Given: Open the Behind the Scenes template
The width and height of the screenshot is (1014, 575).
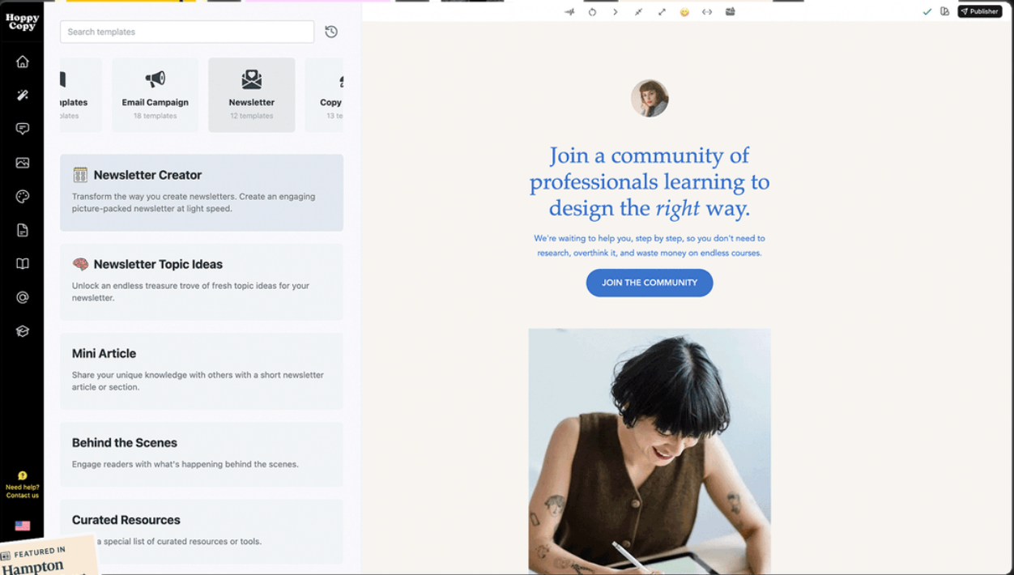Looking at the screenshot, I should tap(202, 454).
